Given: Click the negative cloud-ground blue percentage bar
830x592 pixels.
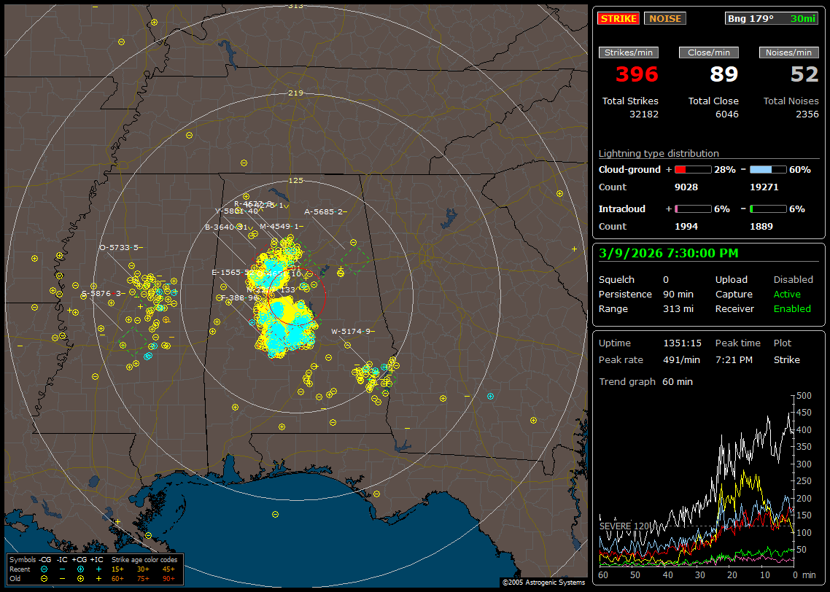Looking at the screenshot, I should click(768, 169).
